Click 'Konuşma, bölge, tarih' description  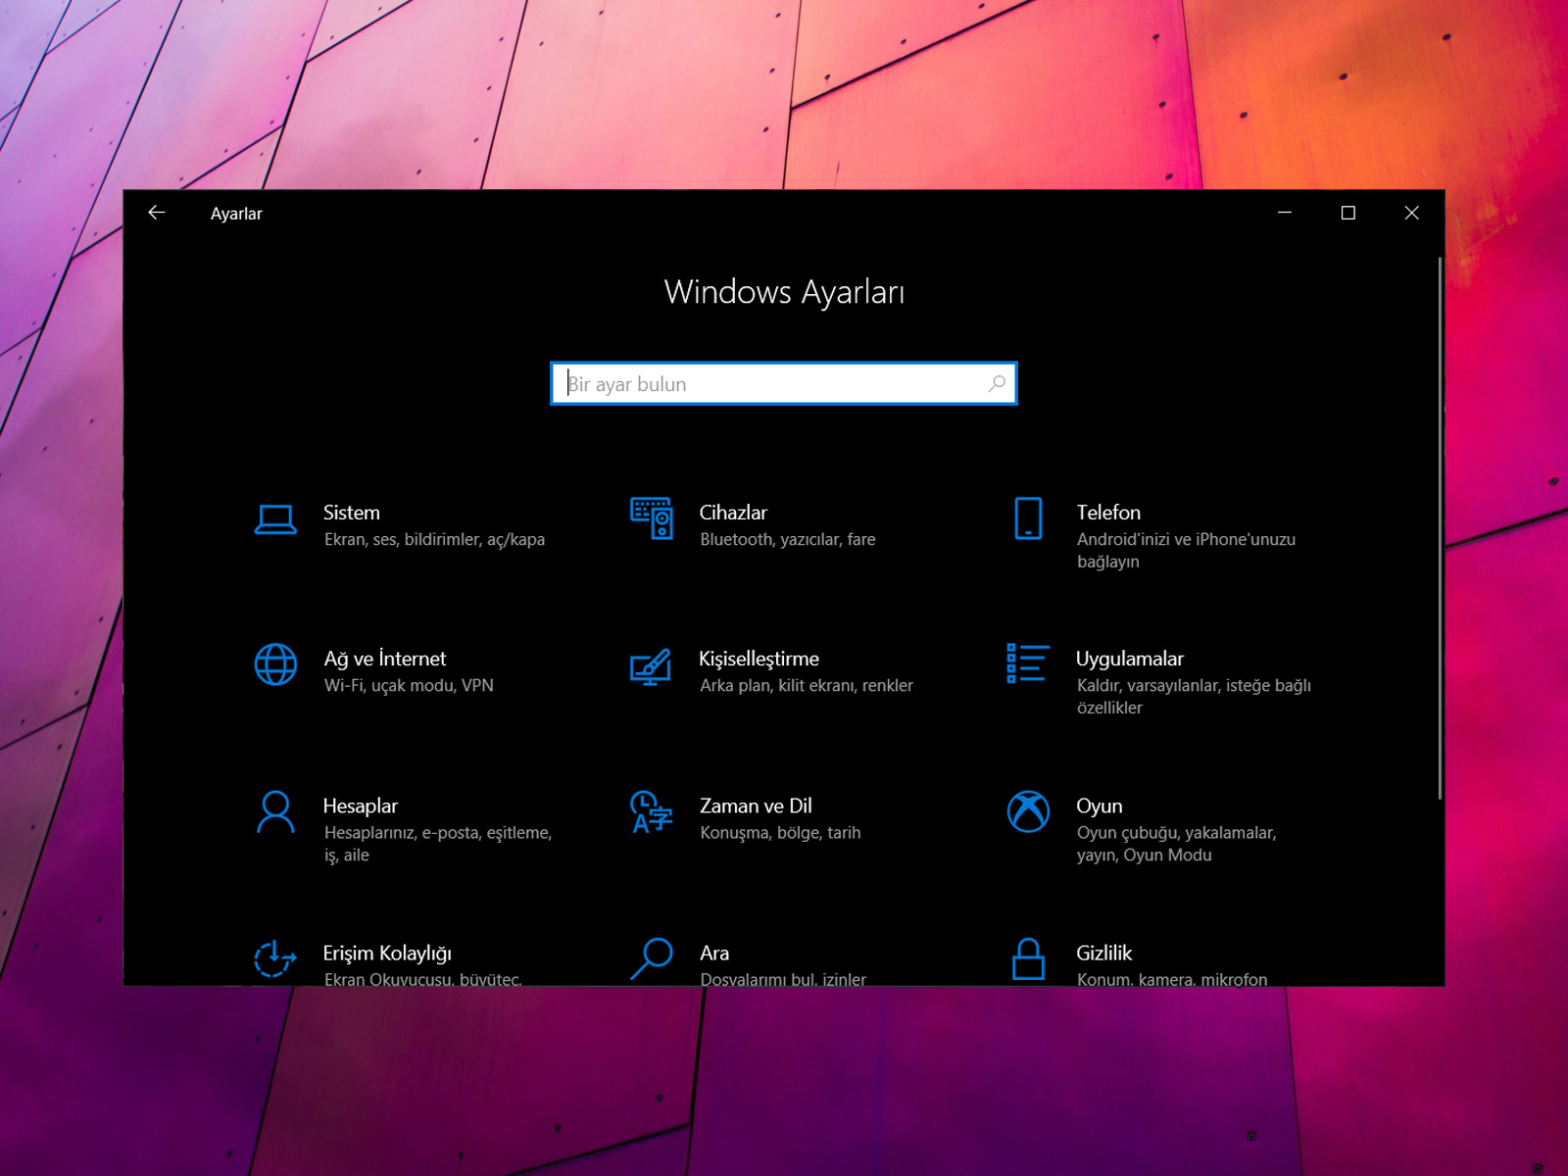[x=780, y=832]
